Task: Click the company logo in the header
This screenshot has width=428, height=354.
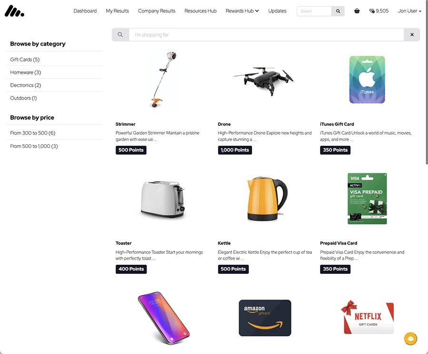Action: [x=14, y=11]
